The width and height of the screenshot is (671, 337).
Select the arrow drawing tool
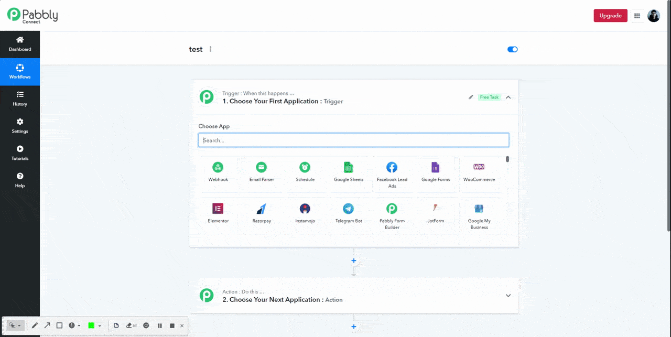coord(47,325)
